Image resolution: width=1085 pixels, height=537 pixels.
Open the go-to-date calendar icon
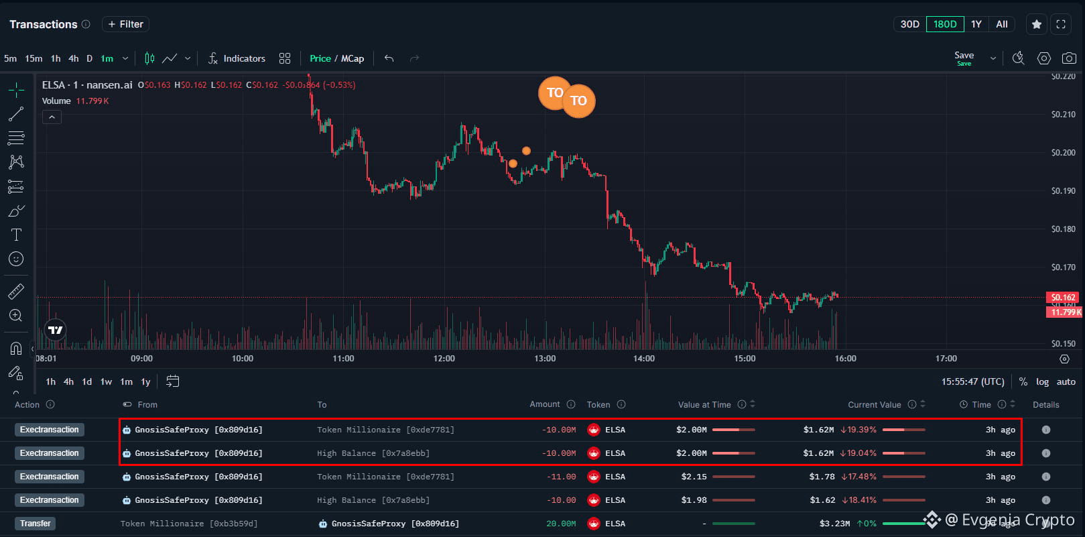[x=172, y=381]
